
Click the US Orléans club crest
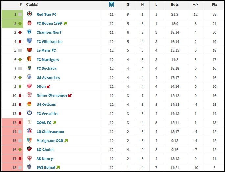pos(30,105)
